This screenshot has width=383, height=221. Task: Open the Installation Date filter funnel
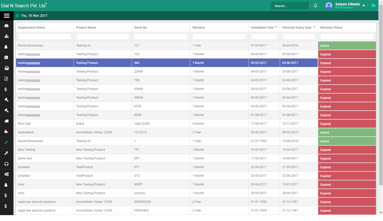coord(276,27)
